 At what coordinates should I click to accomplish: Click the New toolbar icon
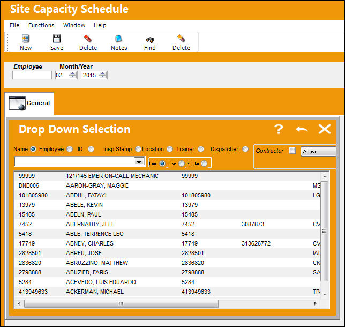[x=26, y=39]
